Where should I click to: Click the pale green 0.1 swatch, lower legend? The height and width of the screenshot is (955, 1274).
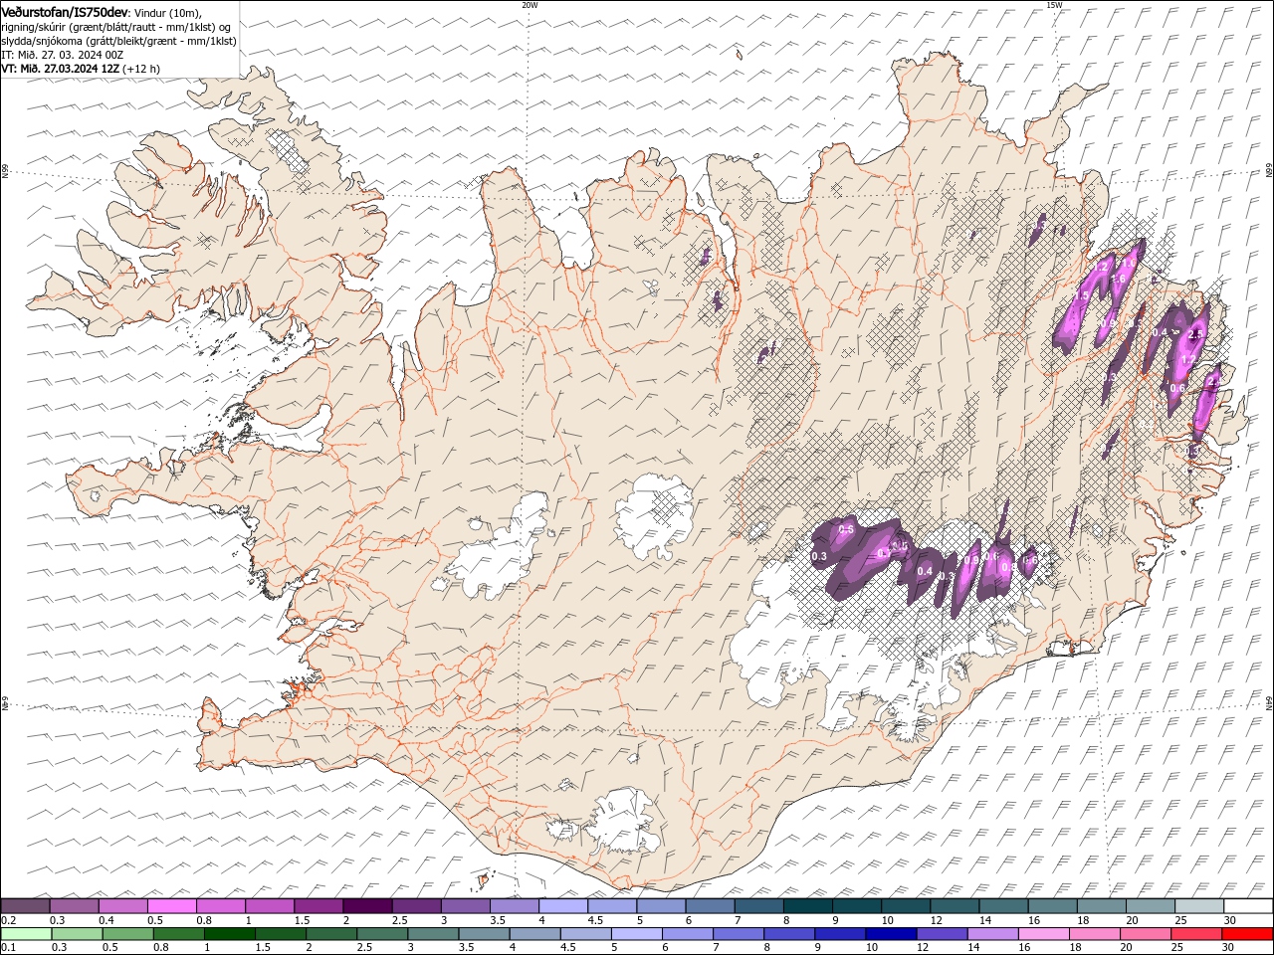coord(26,934)
